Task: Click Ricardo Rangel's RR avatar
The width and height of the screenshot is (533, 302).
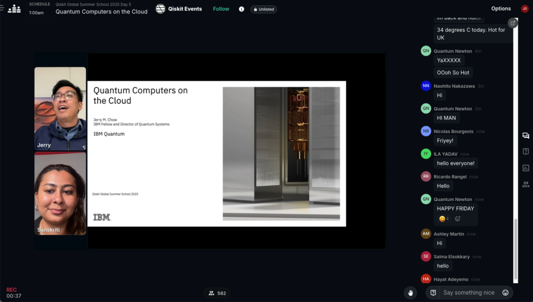Action: [426, 176]
